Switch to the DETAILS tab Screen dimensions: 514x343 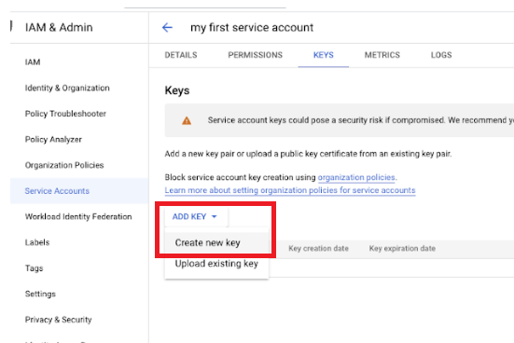point(181,55)
